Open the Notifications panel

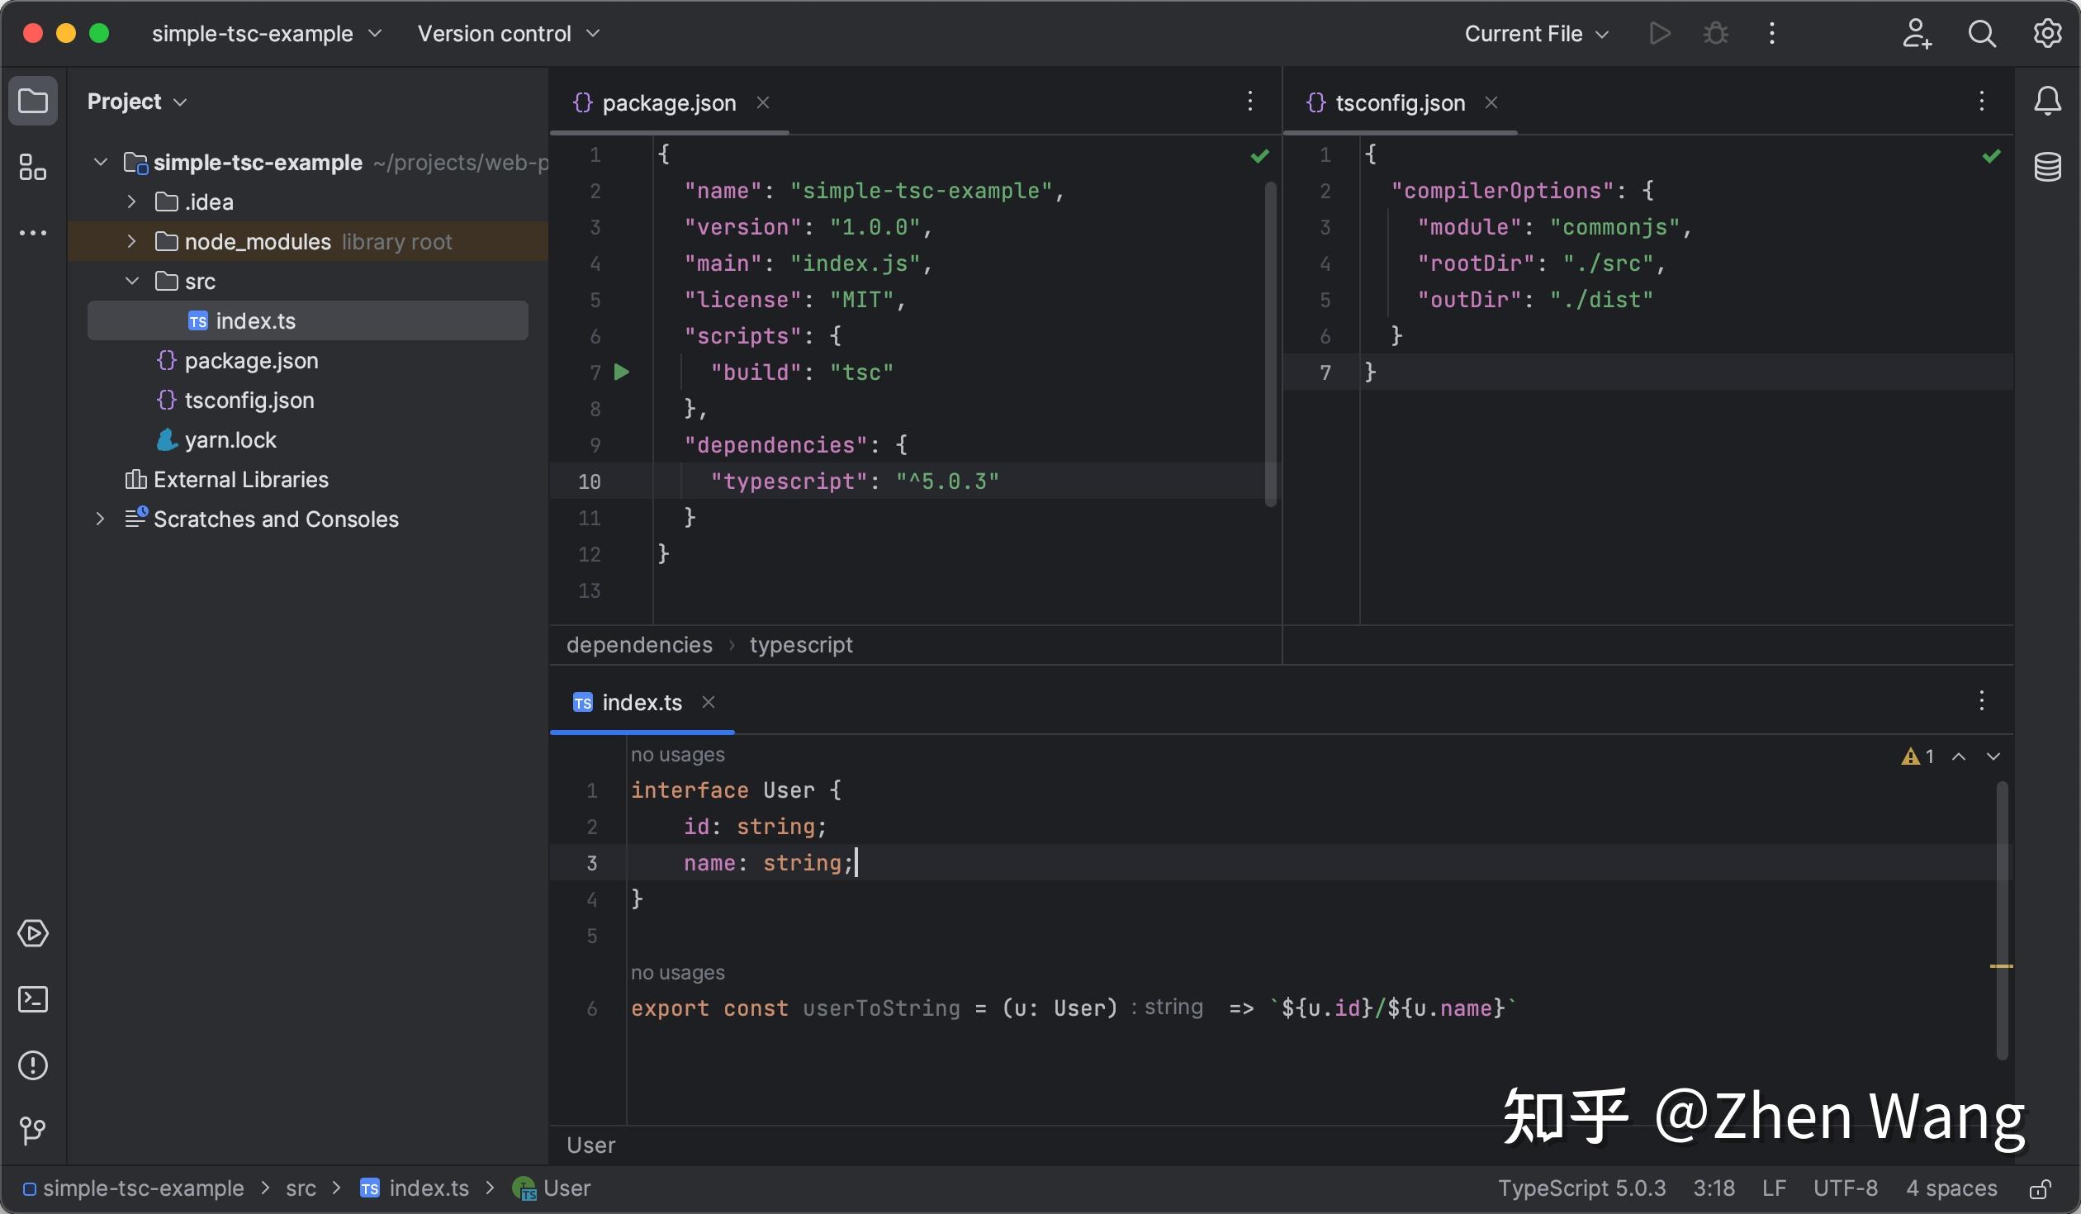click(2049, 101)
